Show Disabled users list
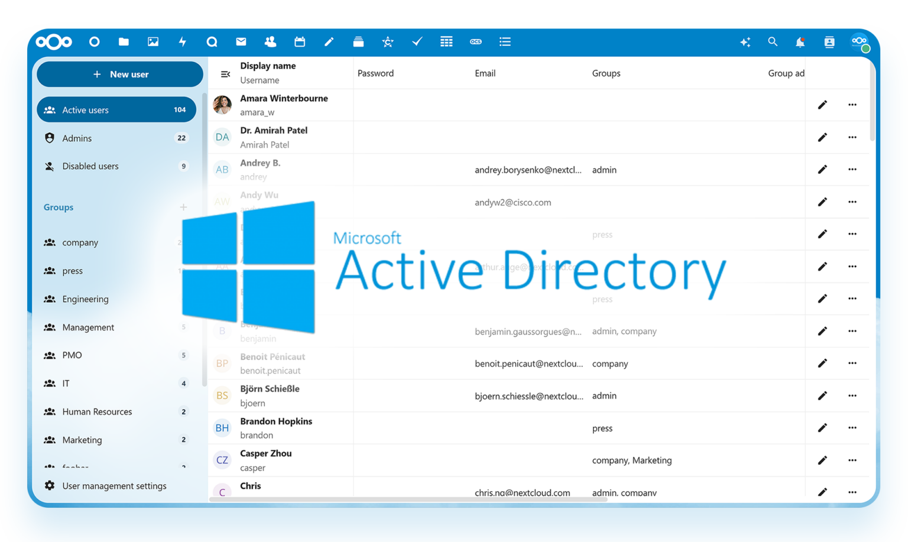Viewport: 908px width, 542px height. tap(90, 166)
